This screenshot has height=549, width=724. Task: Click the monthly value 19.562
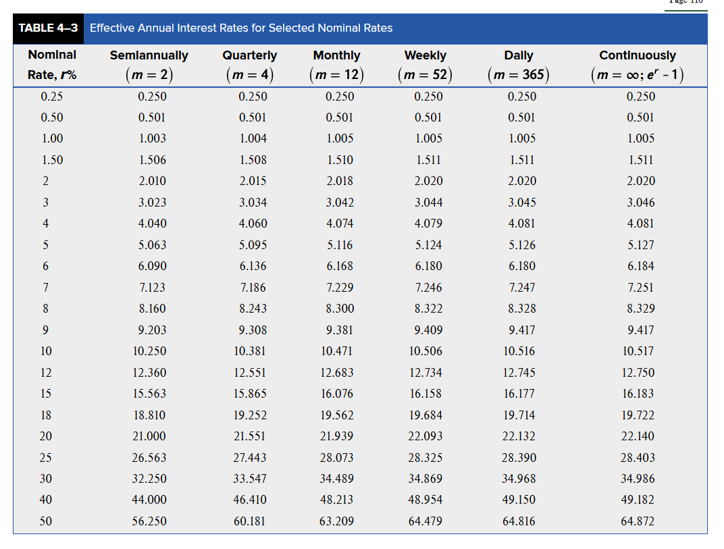[336, 415]
